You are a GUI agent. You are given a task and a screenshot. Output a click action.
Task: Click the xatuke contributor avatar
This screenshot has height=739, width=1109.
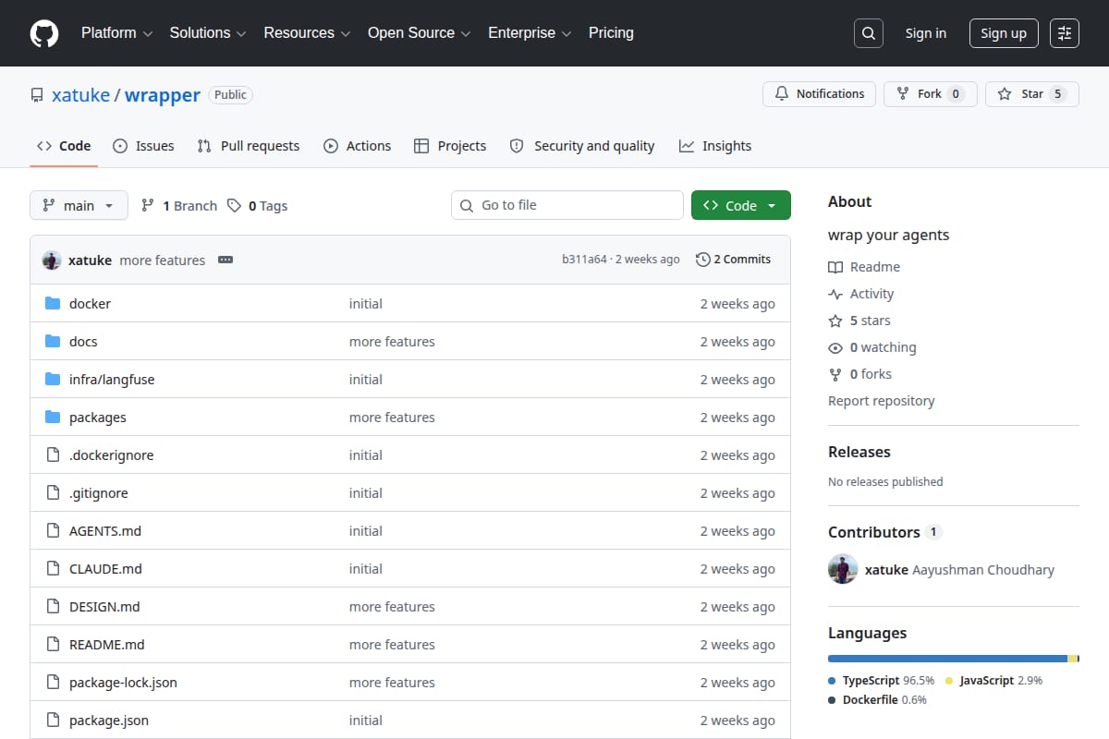pyautogui.click(x=843, y=569)
